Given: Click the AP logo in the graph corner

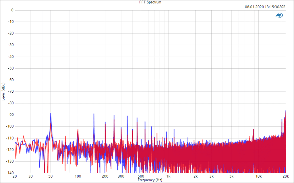Looking at the screenshot, I should click(279, 15).
